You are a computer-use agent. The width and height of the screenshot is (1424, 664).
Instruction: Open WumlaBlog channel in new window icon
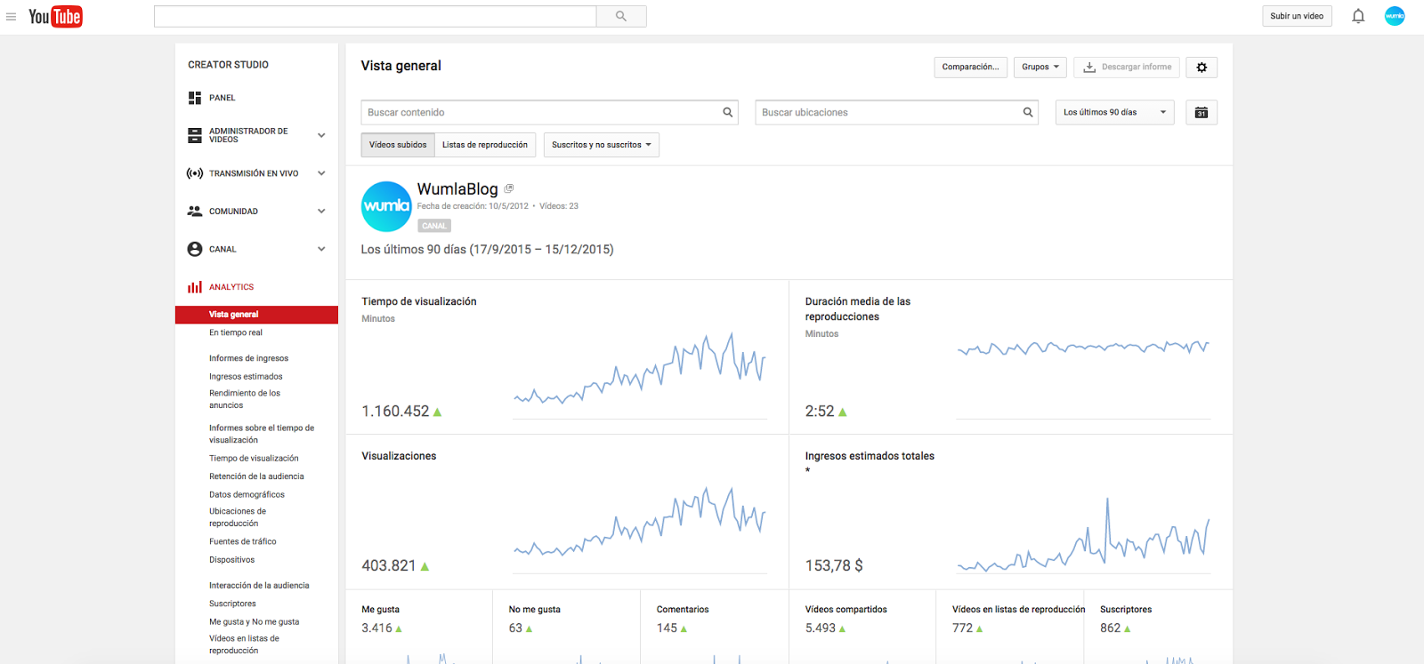pyautogui.click(x=509, y=188)
